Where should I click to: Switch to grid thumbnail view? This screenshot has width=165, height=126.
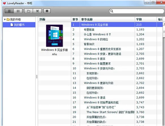click(18, 11)
